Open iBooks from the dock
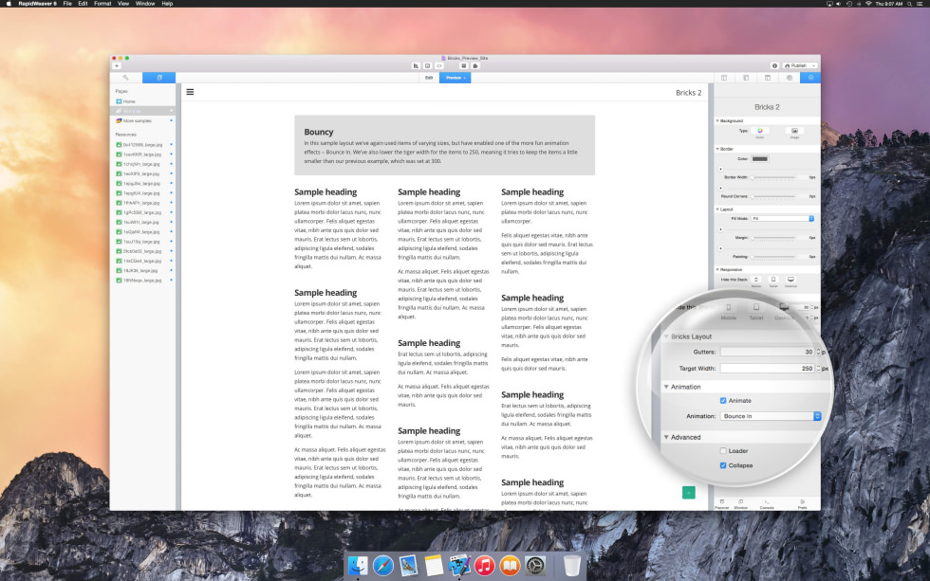 pos(510,566)
